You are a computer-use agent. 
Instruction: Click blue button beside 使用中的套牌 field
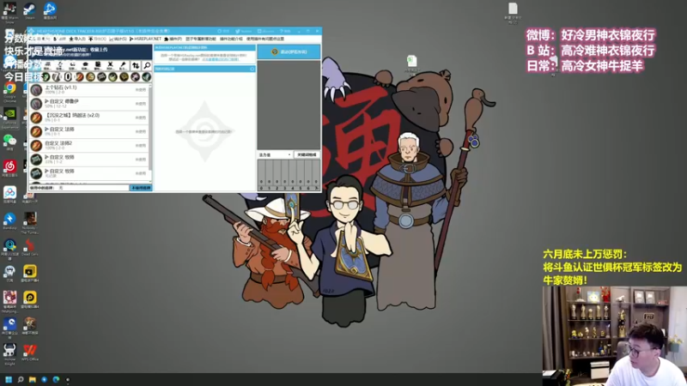141,188
